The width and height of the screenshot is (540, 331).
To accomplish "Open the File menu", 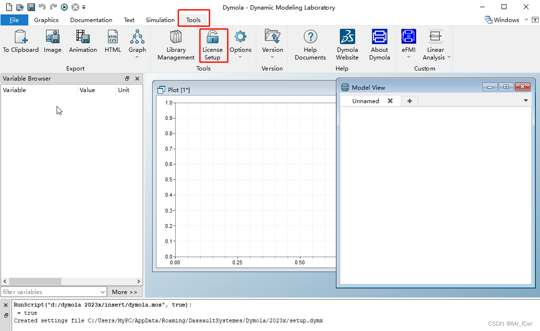I will (x=14, y=20).
